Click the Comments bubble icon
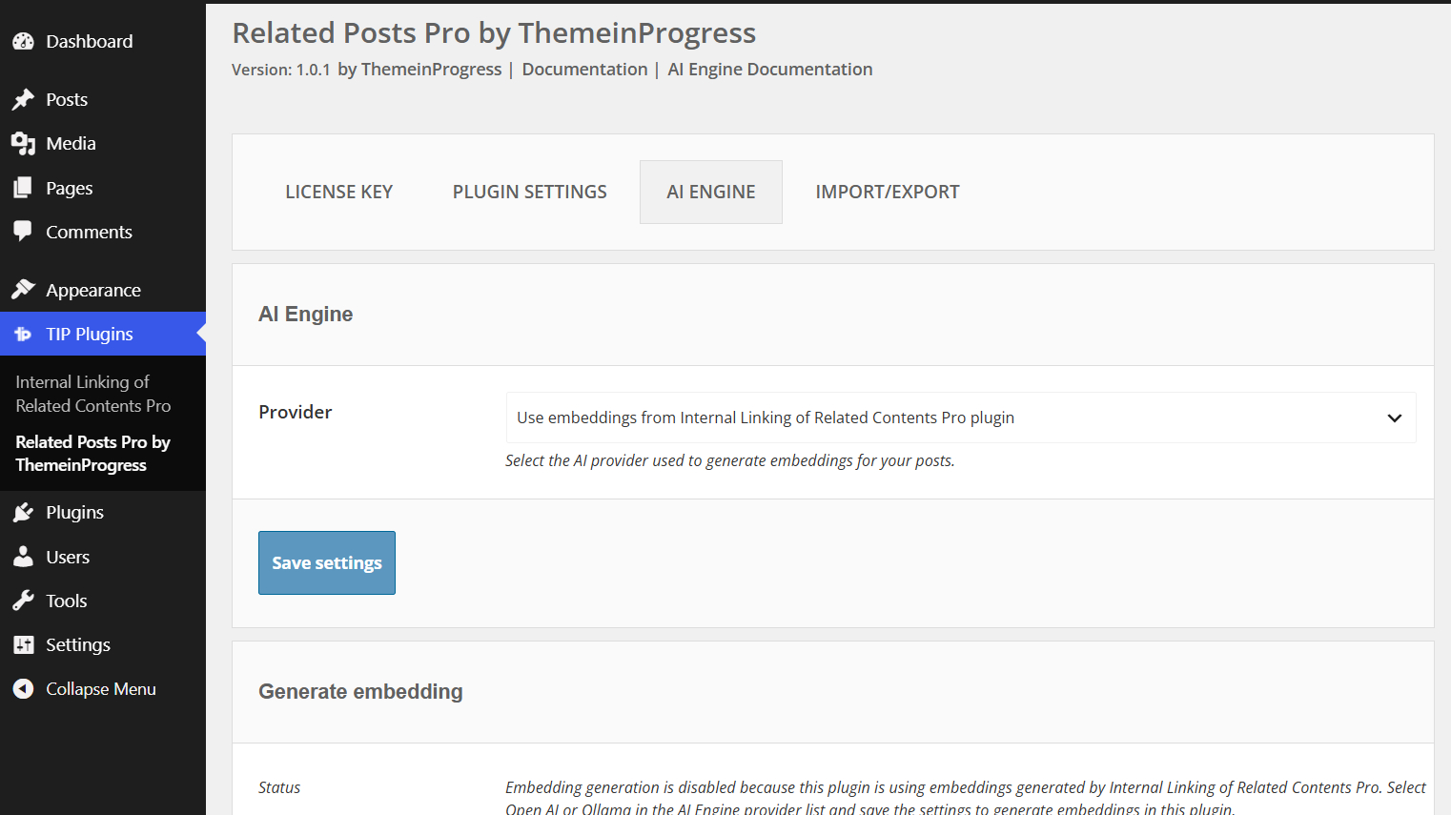Screen dimensions: 1451x815 point(23,232)
